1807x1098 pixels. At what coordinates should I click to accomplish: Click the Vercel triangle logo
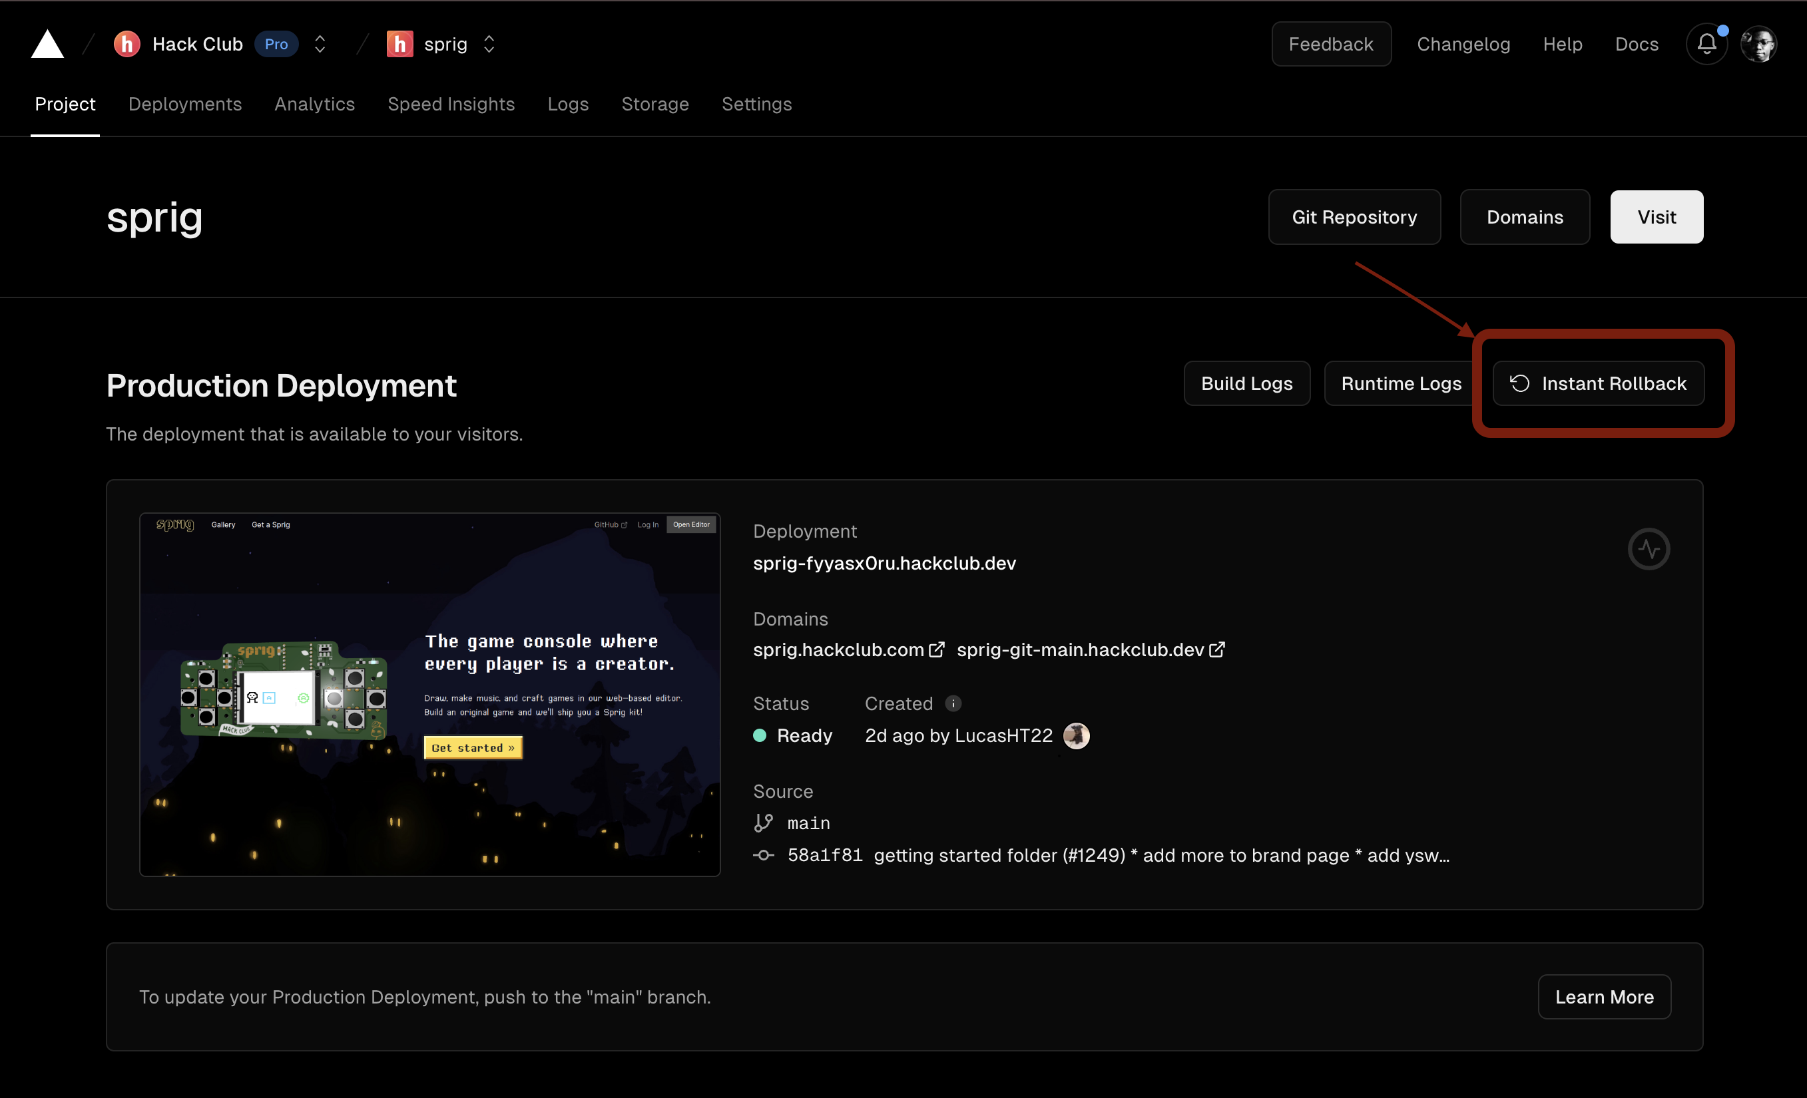[x=47, y=44]
